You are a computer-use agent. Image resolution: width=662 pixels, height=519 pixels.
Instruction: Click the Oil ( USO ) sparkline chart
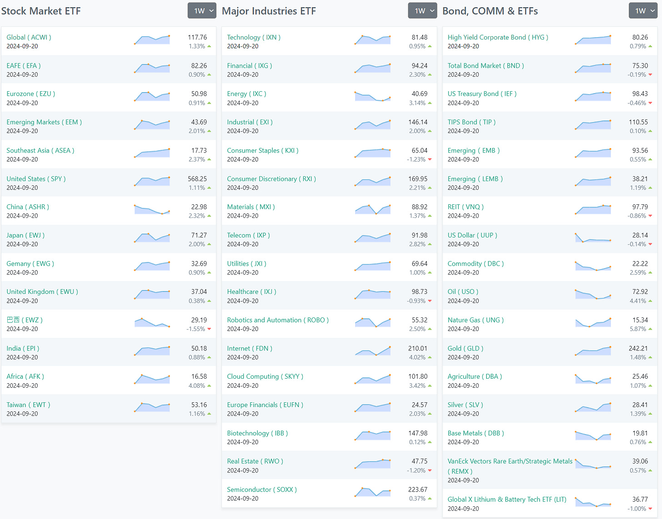coord(593,294)
